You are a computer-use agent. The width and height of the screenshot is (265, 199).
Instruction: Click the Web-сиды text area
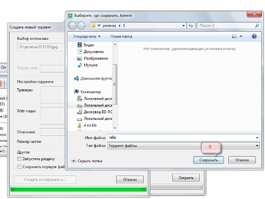pyautogui.click(x=52, y=116)
